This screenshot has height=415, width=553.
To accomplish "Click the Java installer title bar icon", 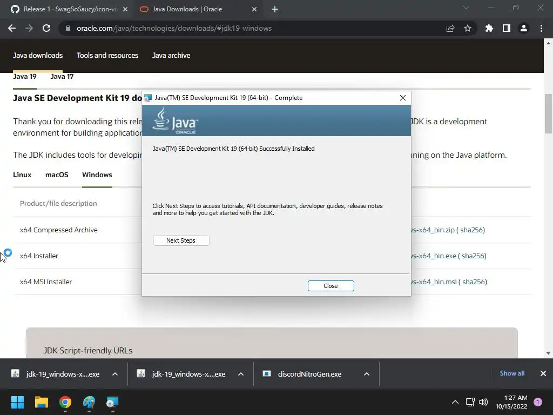I will pos(148,98).
